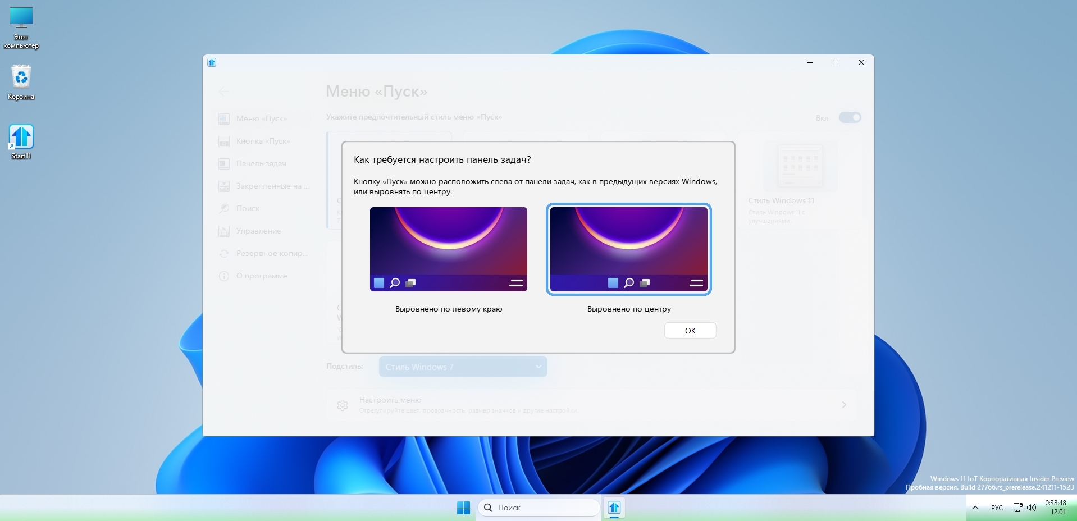Click the search magnifier sidebar icon
This screenshot has height=521, width=1077.
[x=224, y=208]
